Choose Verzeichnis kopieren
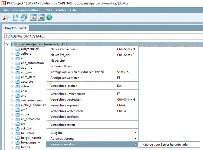Viewport: 203px width, 150px height. [92, 105]
